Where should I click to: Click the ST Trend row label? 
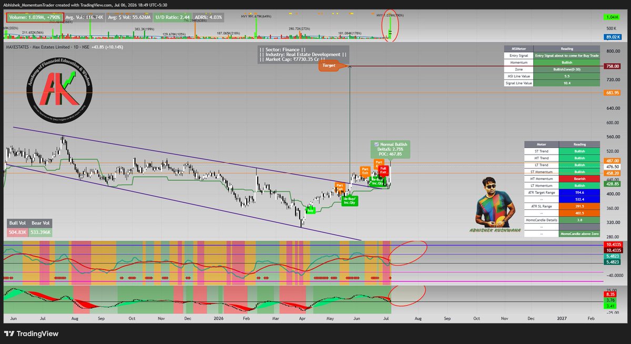(541, 151)
